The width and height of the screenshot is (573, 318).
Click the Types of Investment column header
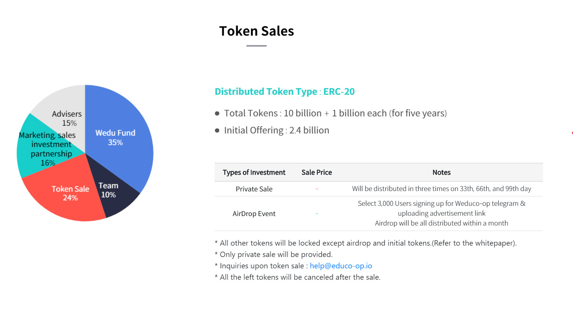pyautogui.click(x=254, y=172)
